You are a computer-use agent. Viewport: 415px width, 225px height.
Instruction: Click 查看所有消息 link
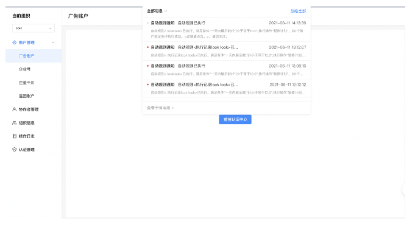160,108
